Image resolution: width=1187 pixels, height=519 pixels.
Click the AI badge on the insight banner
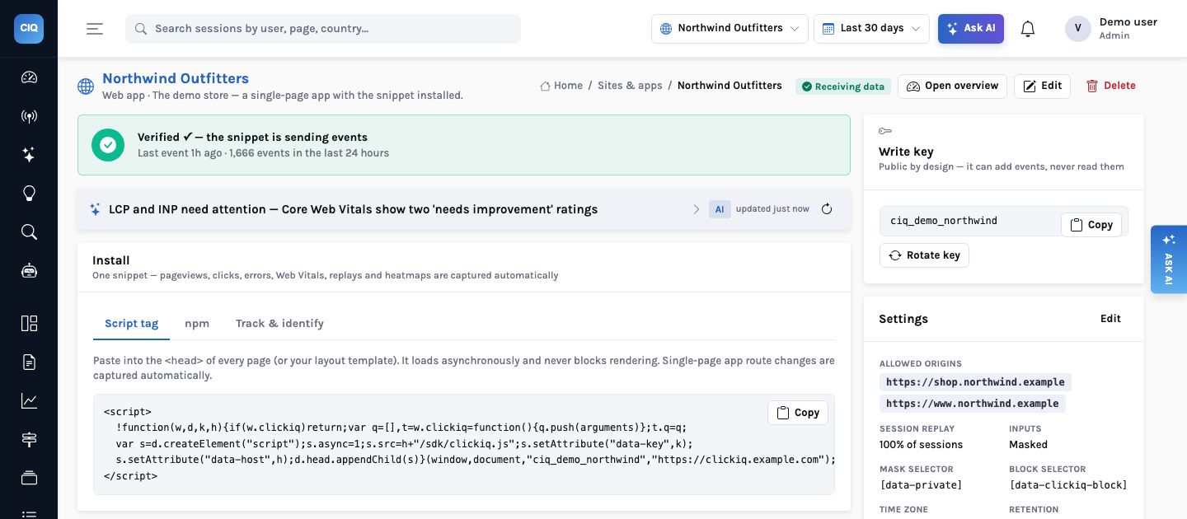pyautogui.click(x=720, y=209)
